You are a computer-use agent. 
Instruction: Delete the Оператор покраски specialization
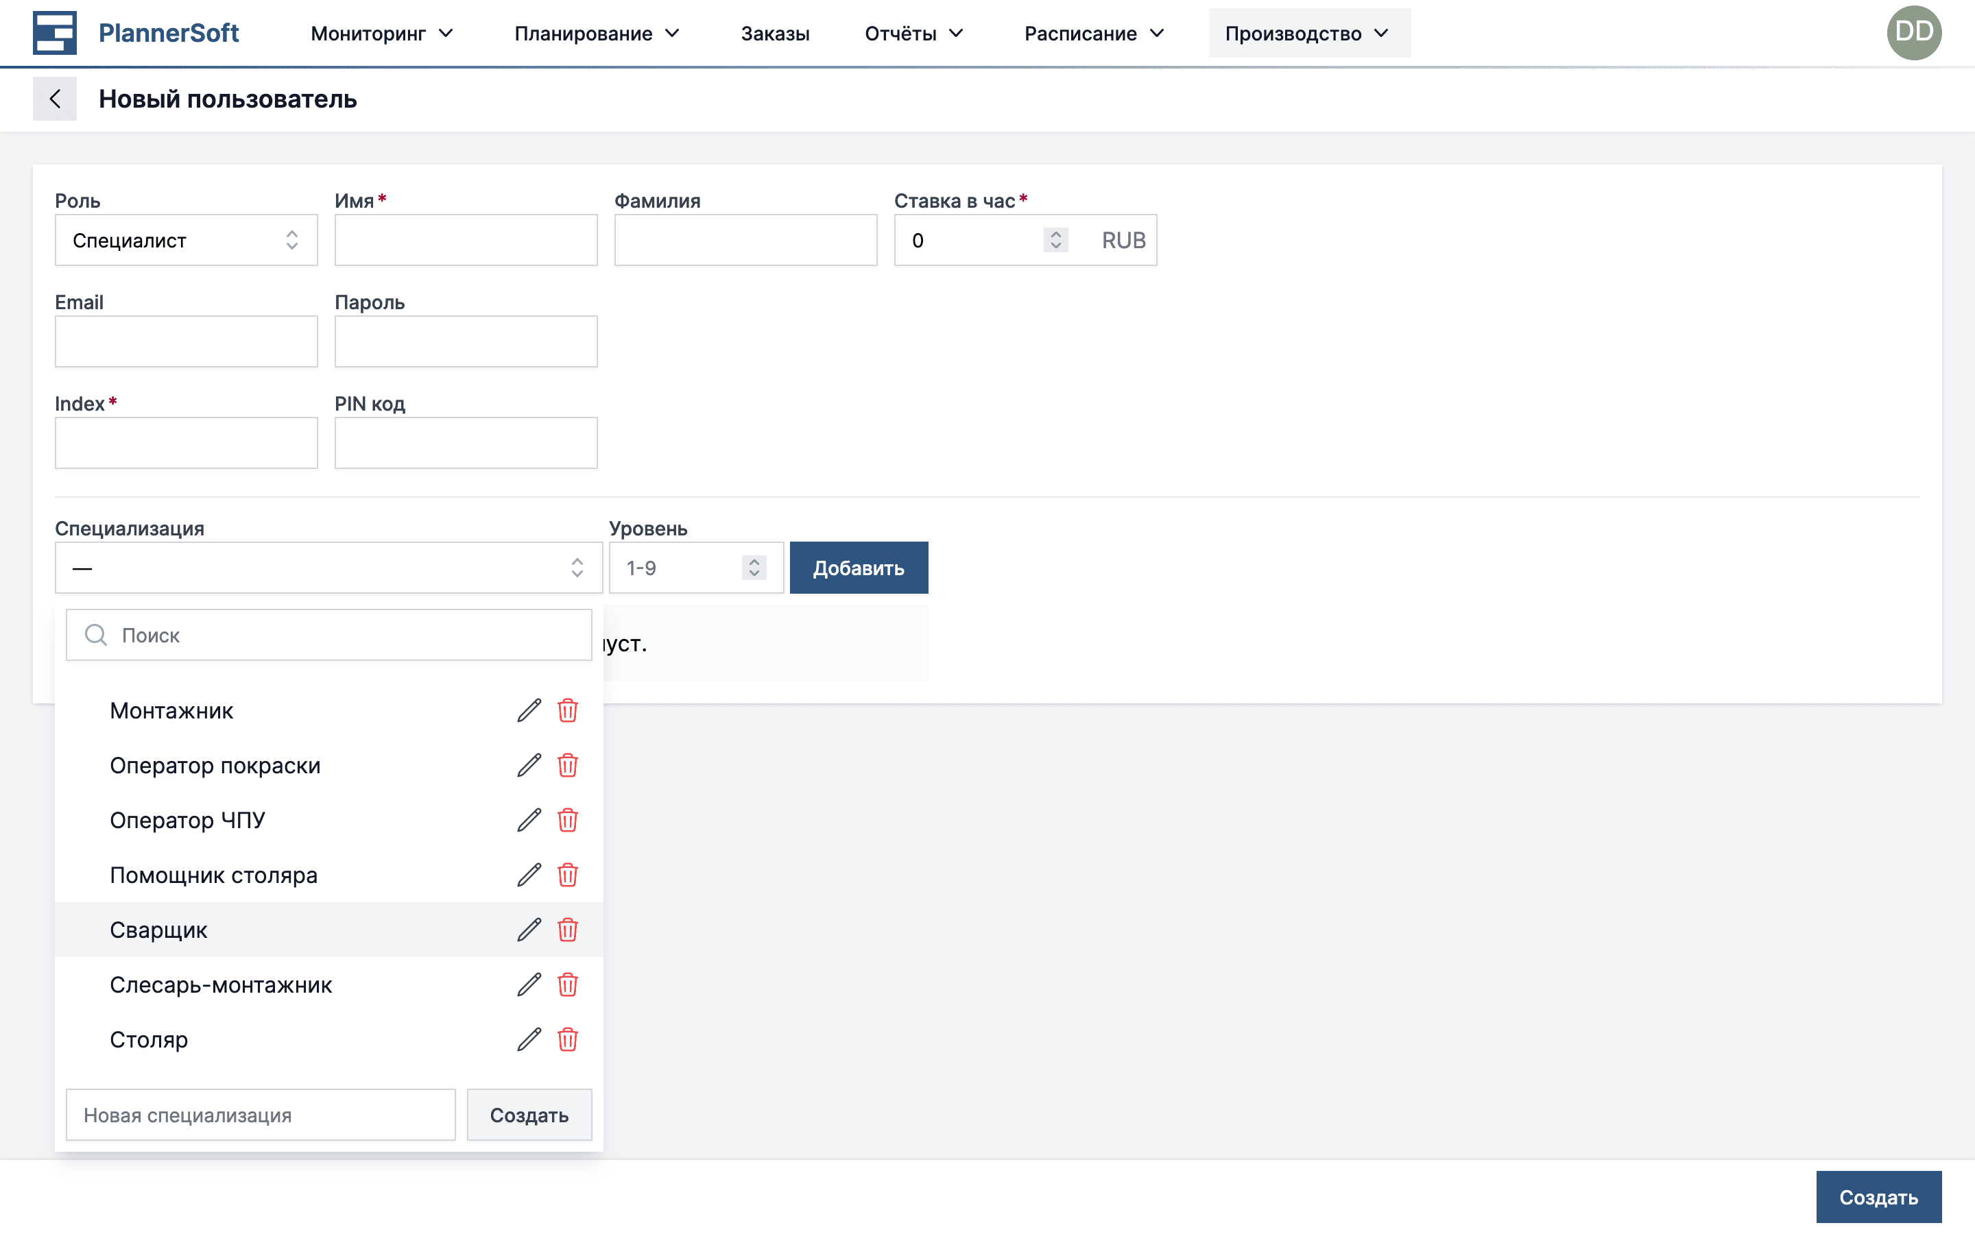point(568,766)
